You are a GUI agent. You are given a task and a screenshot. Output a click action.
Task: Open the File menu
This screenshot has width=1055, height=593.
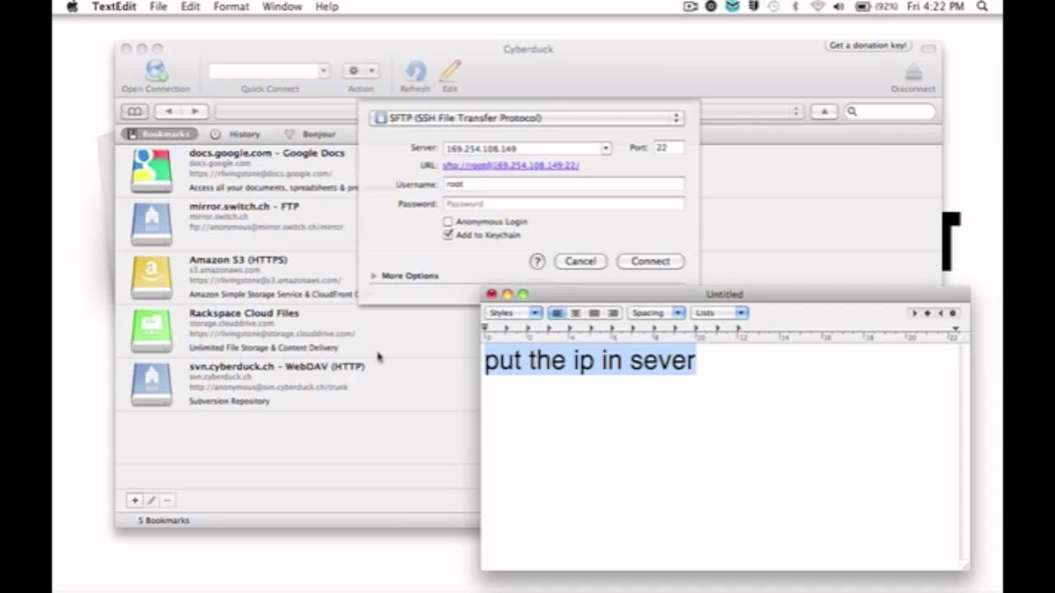pos(158,7)
